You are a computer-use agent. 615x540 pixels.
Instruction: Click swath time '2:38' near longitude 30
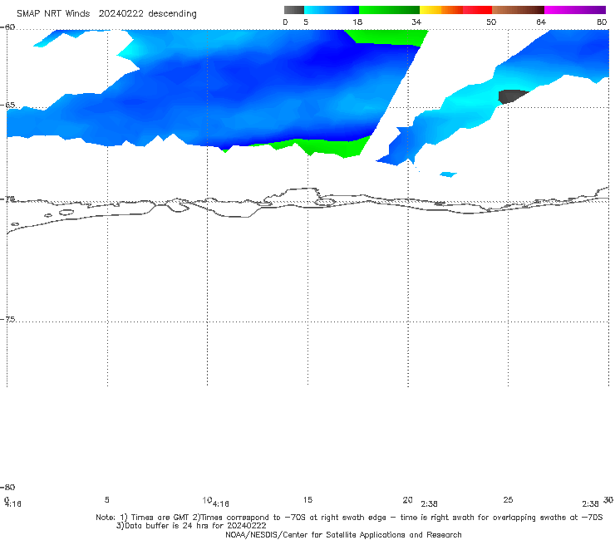[x=590, y=504]
